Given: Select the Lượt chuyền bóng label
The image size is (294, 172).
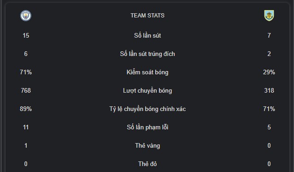Looking at the screenshot, I should tap(147, 90).
